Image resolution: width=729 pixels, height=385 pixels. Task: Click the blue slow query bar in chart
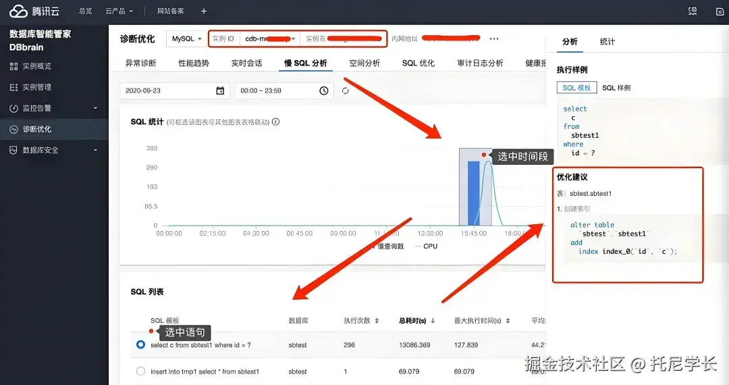click(x=473, y=193)
